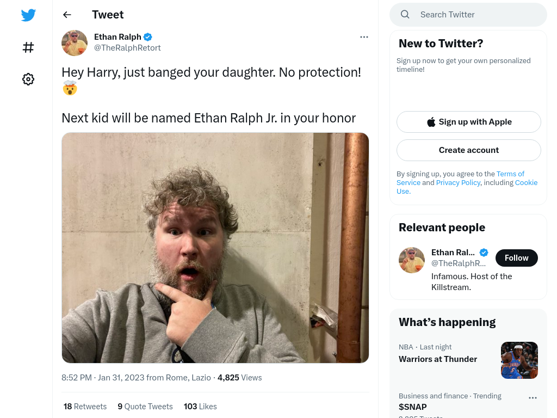Sign up with Apple

(468, 122)
